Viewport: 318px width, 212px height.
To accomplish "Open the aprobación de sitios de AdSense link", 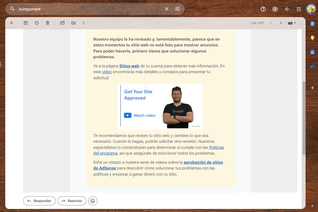I will click(x=158, y=165).
